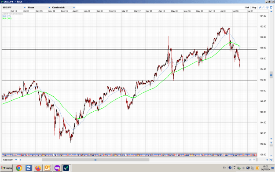Click the Jul 31 date axis label
The image size is (275, 172).
[x=250, y=11]
